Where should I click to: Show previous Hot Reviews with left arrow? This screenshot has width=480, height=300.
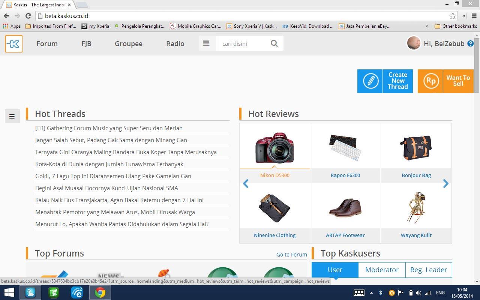246,183
